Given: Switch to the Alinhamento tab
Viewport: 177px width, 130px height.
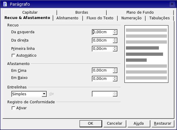Looking at the screenshot, I should click(x=67, y=18).
